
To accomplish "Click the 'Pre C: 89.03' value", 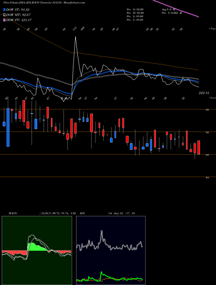I will point(135,20).
